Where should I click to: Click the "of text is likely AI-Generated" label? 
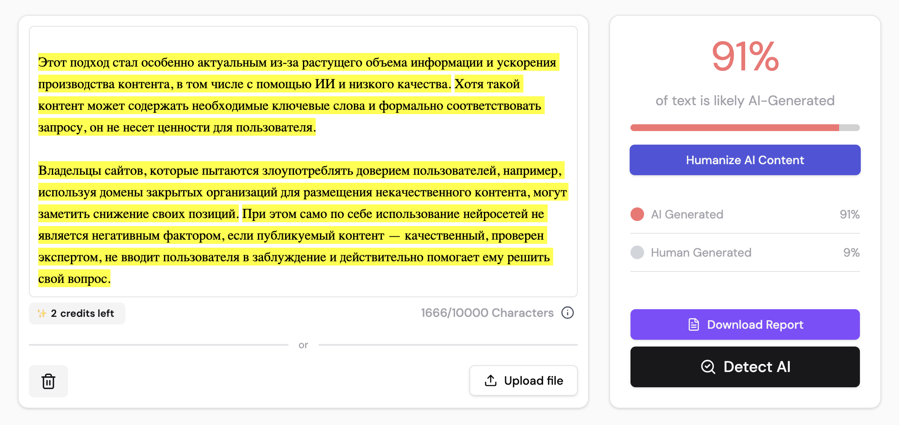pos(745,101)
